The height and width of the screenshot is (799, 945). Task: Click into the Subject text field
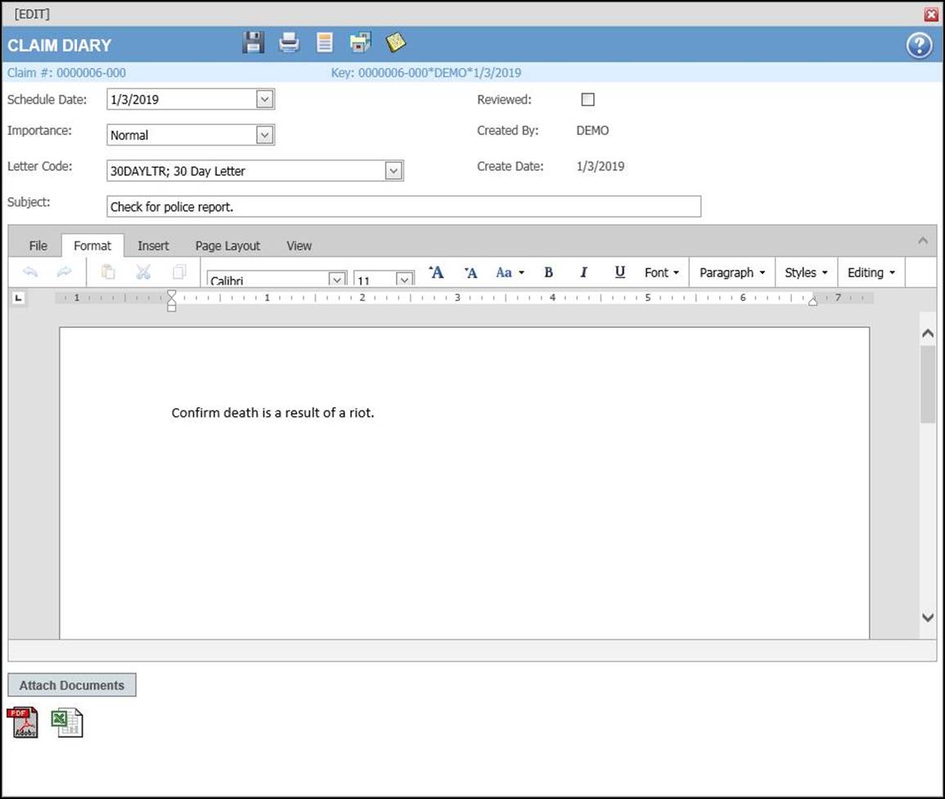tap(403, 207)
